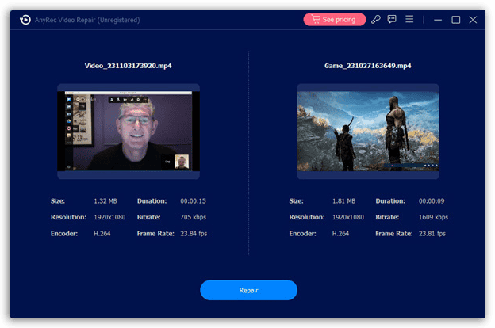Click the size value 1.81 MB
This screenshot has height=328, width=495.
click(x=343, y=201)
